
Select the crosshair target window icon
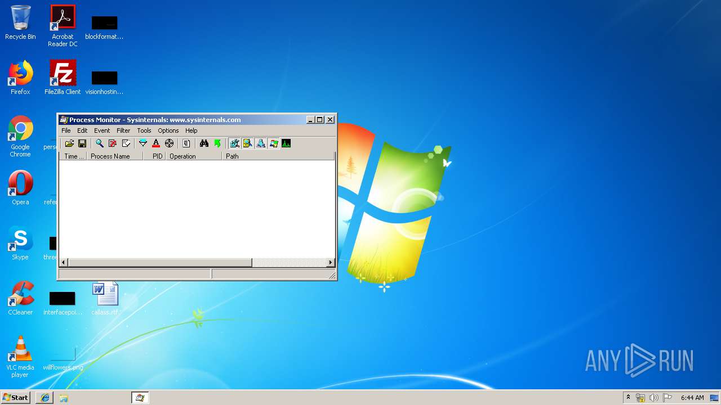click(x=169, y=143)
